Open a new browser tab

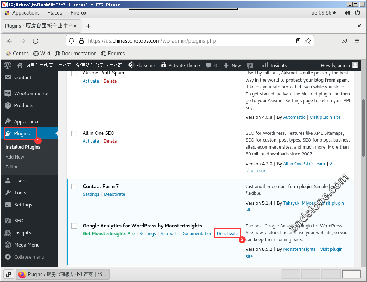point(88,26)
